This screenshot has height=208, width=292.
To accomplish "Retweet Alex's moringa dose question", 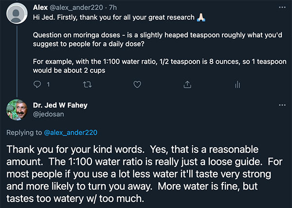I will point(87,85).
